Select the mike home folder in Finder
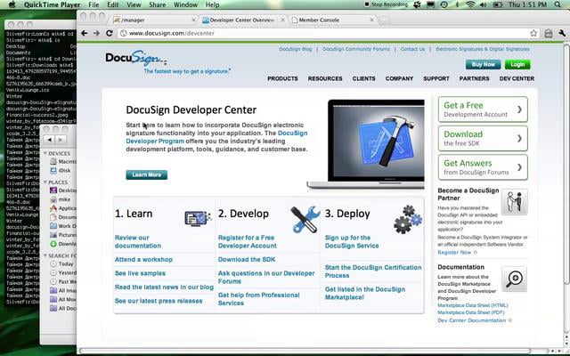 point(60,199)
